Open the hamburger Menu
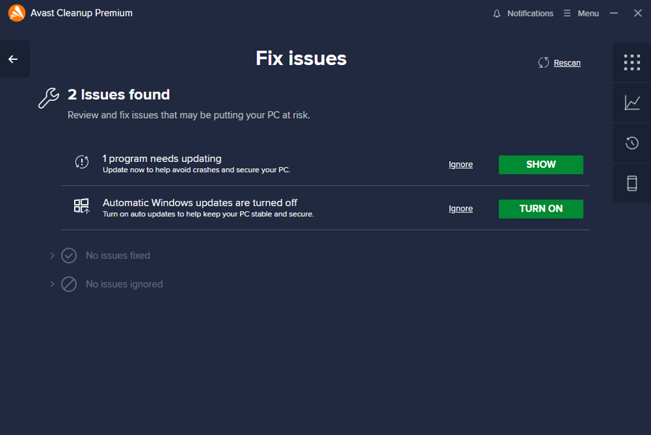Screen dimensions: 651x435 click(581, 13)
